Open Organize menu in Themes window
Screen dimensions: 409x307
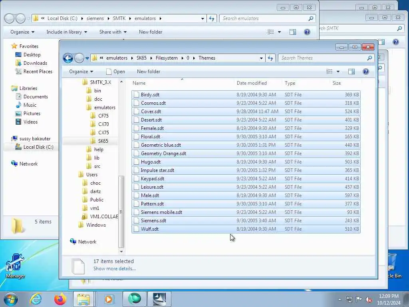click(81, 72)
